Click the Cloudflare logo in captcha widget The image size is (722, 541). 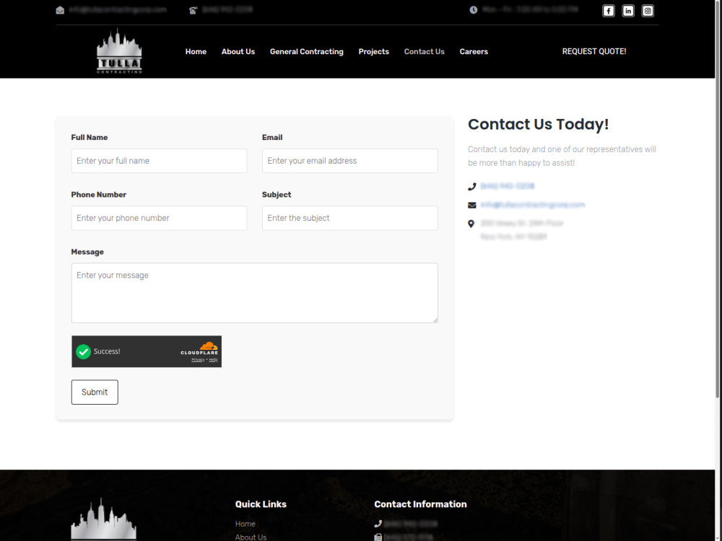[x=200, y=348]
